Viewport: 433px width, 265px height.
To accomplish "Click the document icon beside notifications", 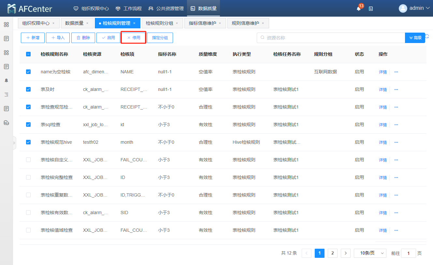I will pyautogui.click(x=371, y=9).
